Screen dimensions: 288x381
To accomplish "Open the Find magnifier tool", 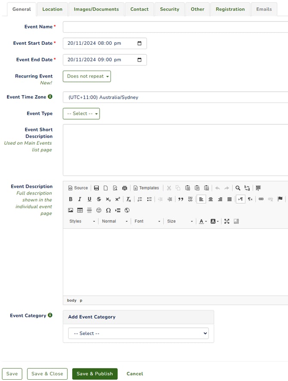I will pos(238,188).
